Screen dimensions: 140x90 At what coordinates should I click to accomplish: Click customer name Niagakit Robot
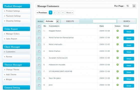pos(55,31)
